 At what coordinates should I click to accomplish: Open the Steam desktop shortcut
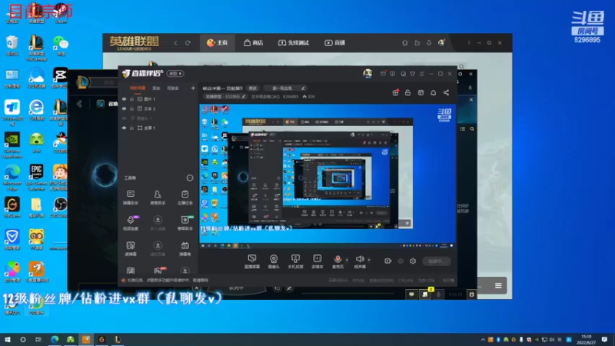[x=61, y=13]
